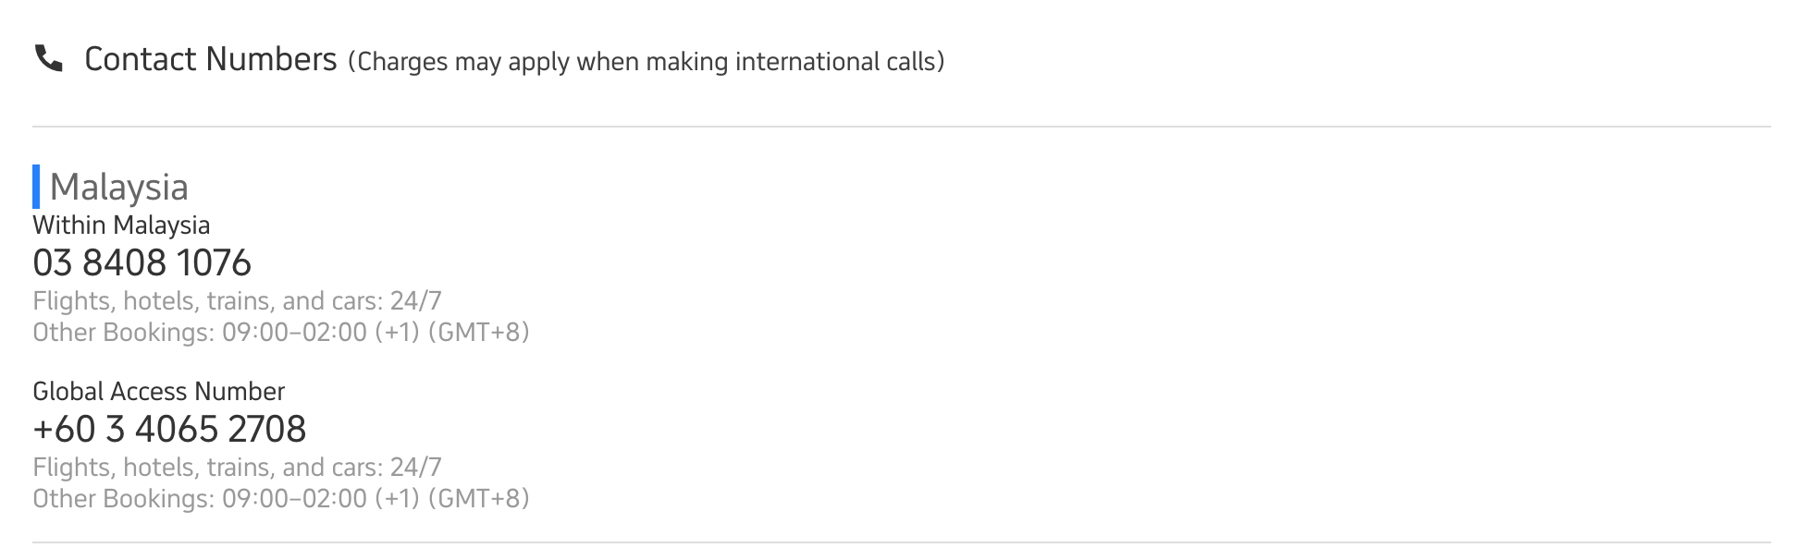This screenshot has height=560, width=1798.
Task: Click the Contact Numbers heading
Action: [211, 59]
